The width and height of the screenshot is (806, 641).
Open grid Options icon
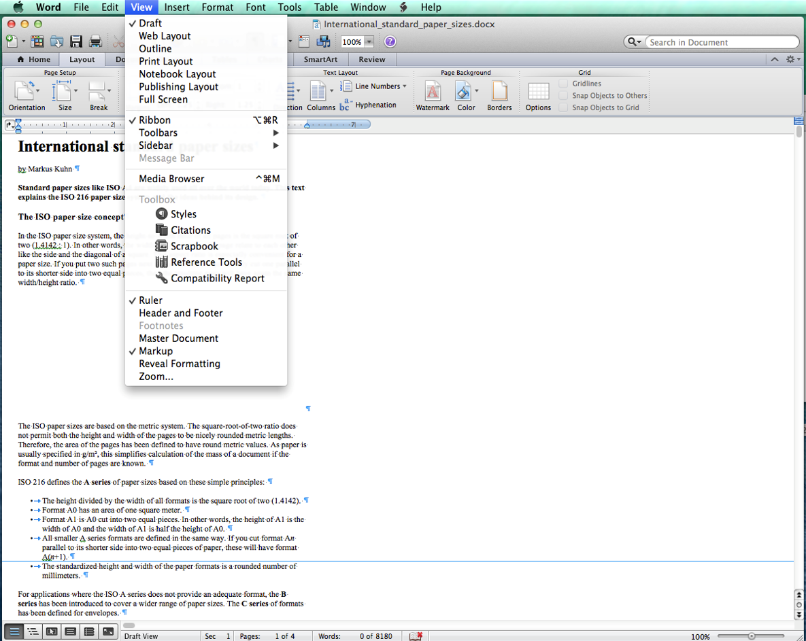538,92
